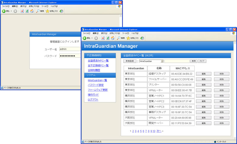The height and width of the screenshot is (144, 237).
Task: Click History icon in front browser toolbar
Action: 142,38
